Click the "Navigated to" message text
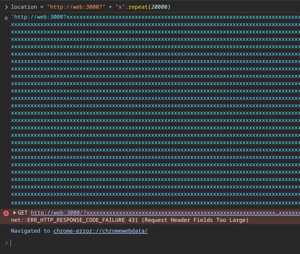The image size is (300, 254). (x=30, y=231)
